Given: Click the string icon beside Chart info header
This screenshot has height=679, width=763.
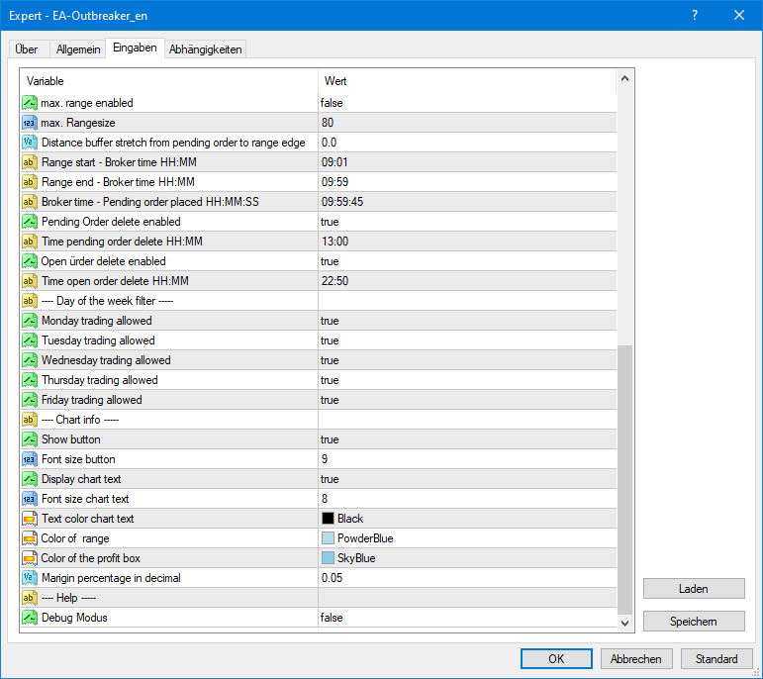Looking at the screenshot, I should [30, 420].
